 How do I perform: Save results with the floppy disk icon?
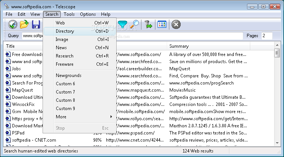(x=36, y=24)
